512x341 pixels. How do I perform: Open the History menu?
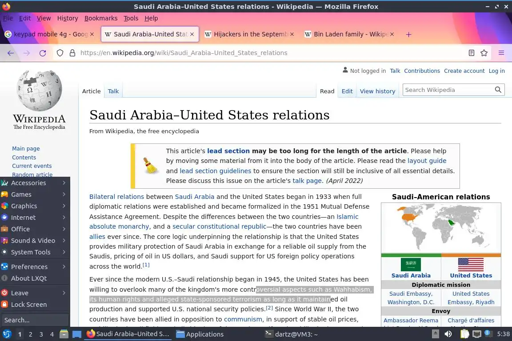[68, 18]
